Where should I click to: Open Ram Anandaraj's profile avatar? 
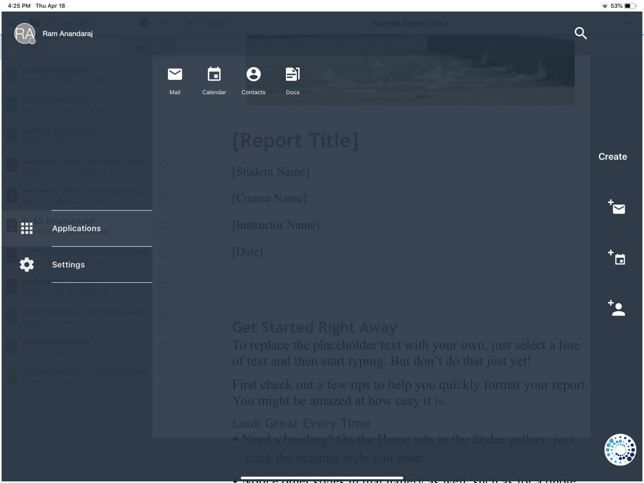pyautogui.click(x=24, y=33)
